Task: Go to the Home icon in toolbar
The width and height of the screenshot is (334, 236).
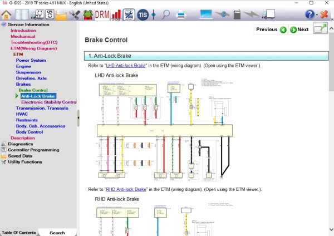Action: click(6, 14)
